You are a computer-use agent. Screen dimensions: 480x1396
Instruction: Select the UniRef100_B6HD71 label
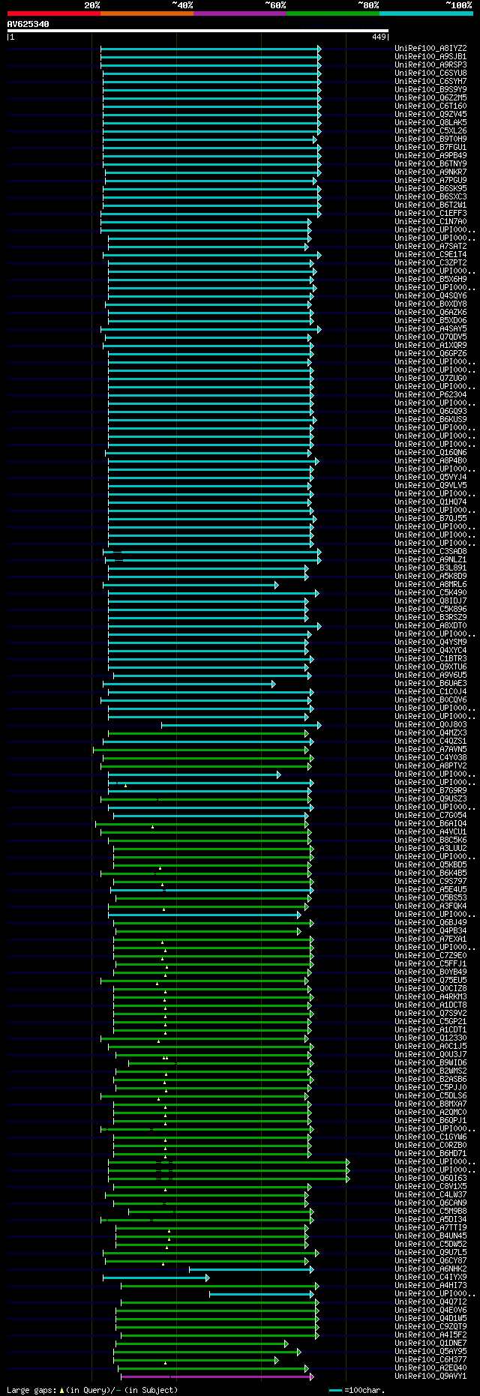430,1153
